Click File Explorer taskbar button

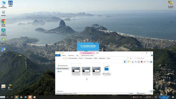tap(16, 97)
